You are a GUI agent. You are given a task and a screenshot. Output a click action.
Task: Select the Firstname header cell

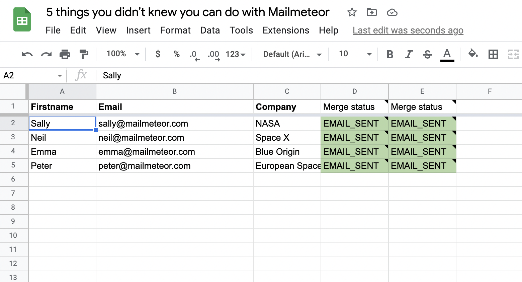tap(62, 107)
